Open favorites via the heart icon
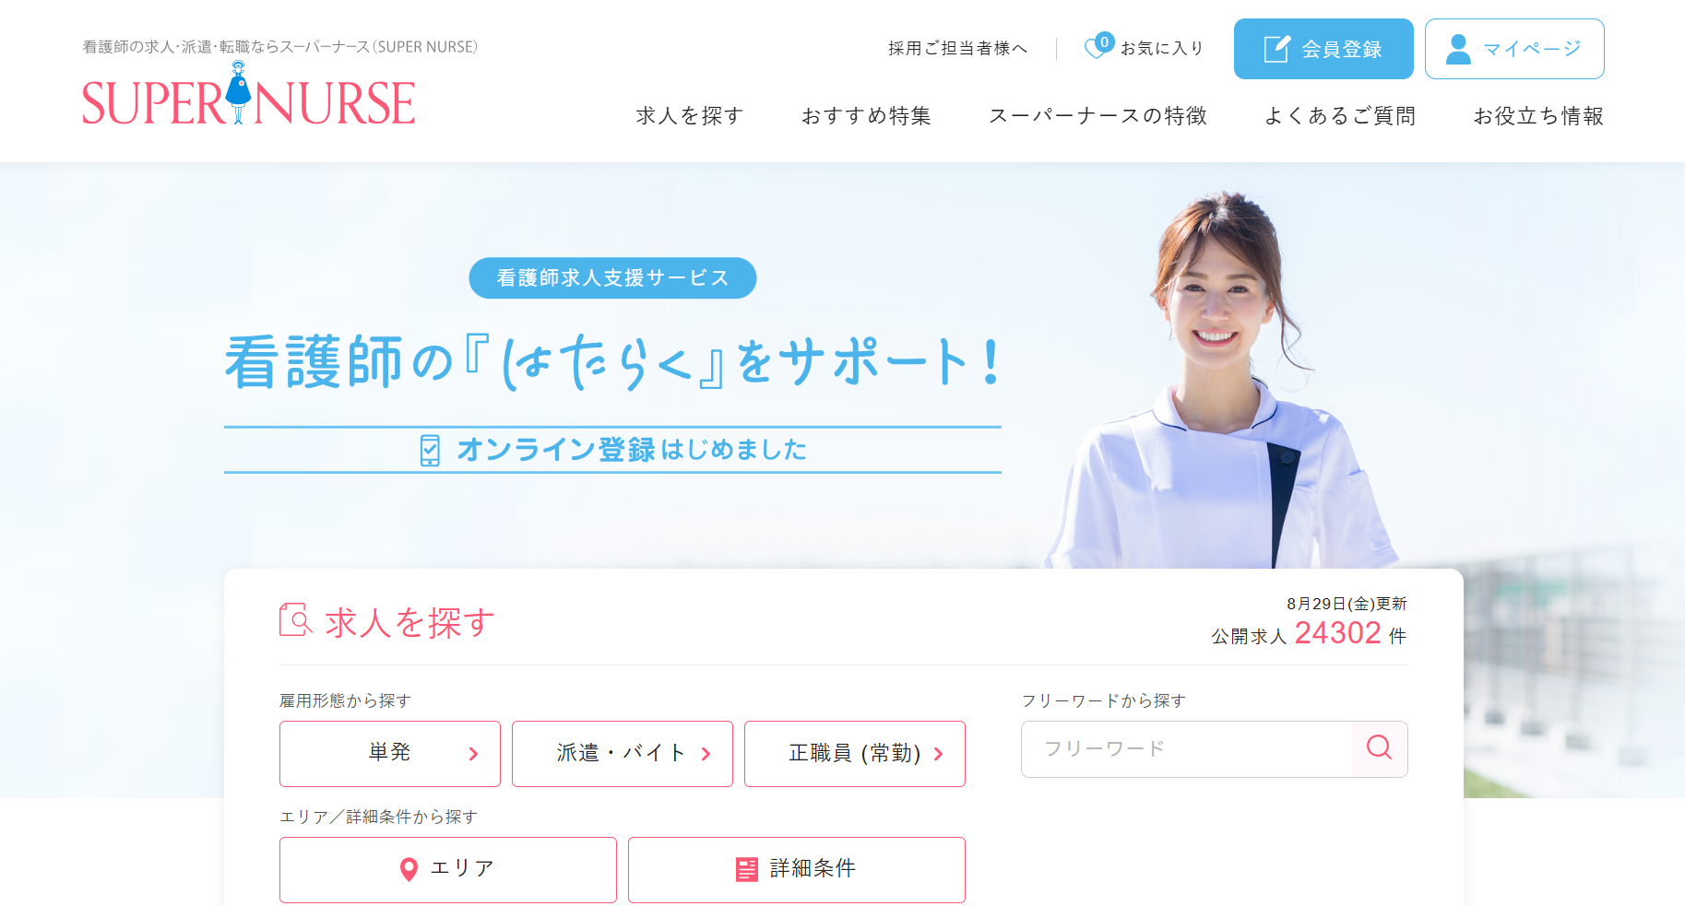 1097,47
